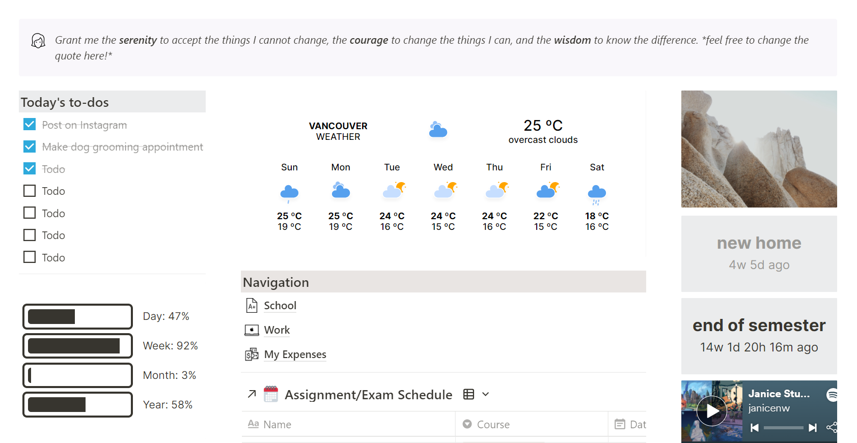
Task: Click the rock landscape image
Action: (759, 149)
